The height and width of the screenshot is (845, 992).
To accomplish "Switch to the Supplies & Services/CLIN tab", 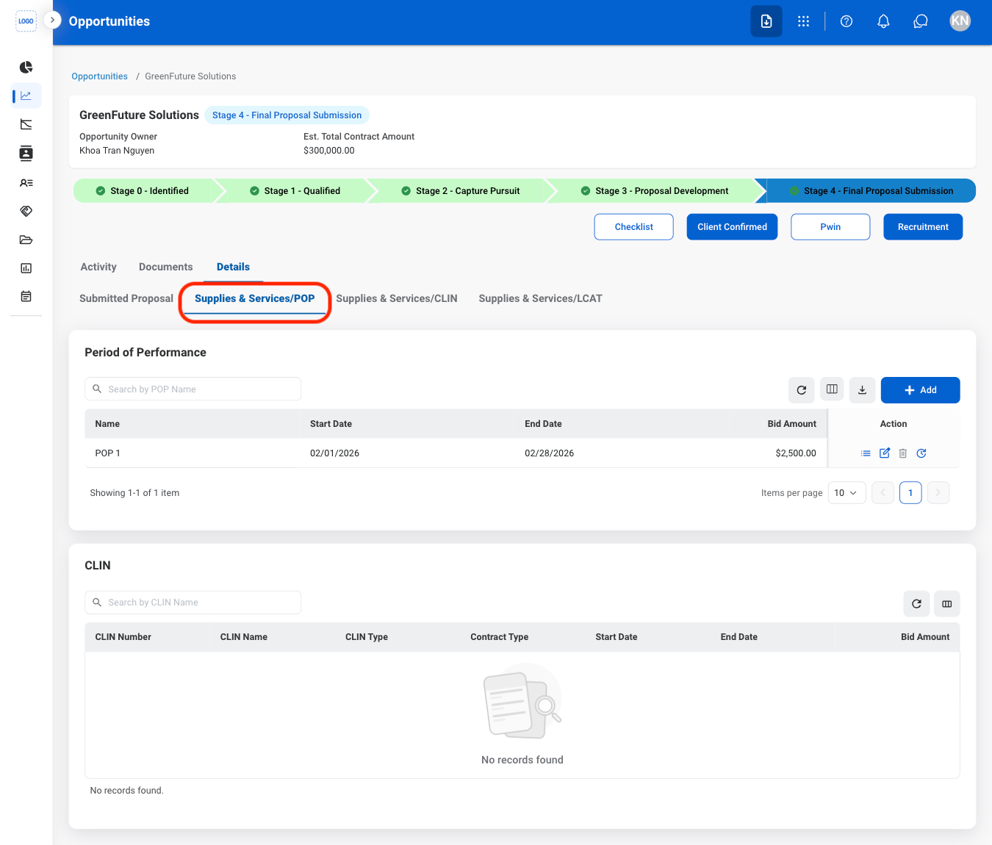I will (x=397, y=298).
